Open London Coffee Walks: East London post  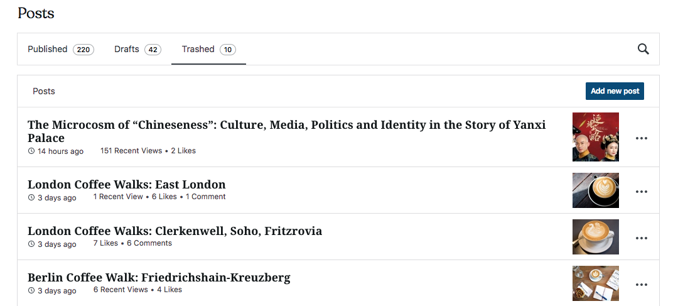127,184
